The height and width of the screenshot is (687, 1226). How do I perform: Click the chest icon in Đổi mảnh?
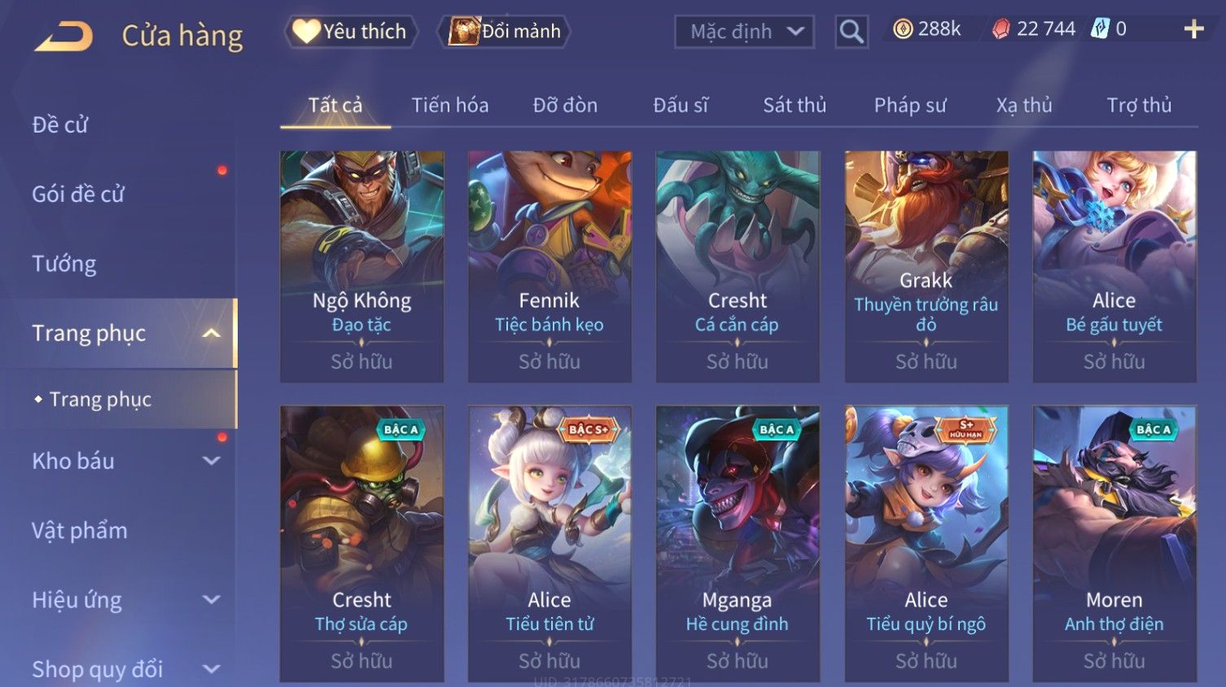tap(464, 31)
